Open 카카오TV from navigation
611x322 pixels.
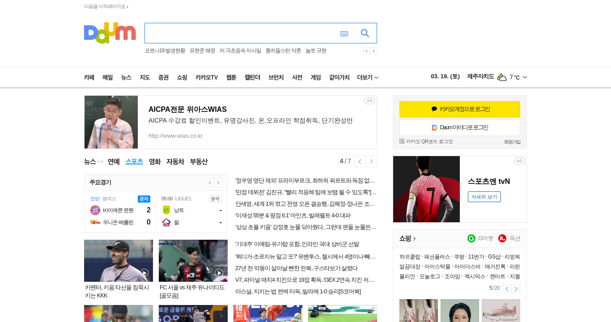click(207, 77)
